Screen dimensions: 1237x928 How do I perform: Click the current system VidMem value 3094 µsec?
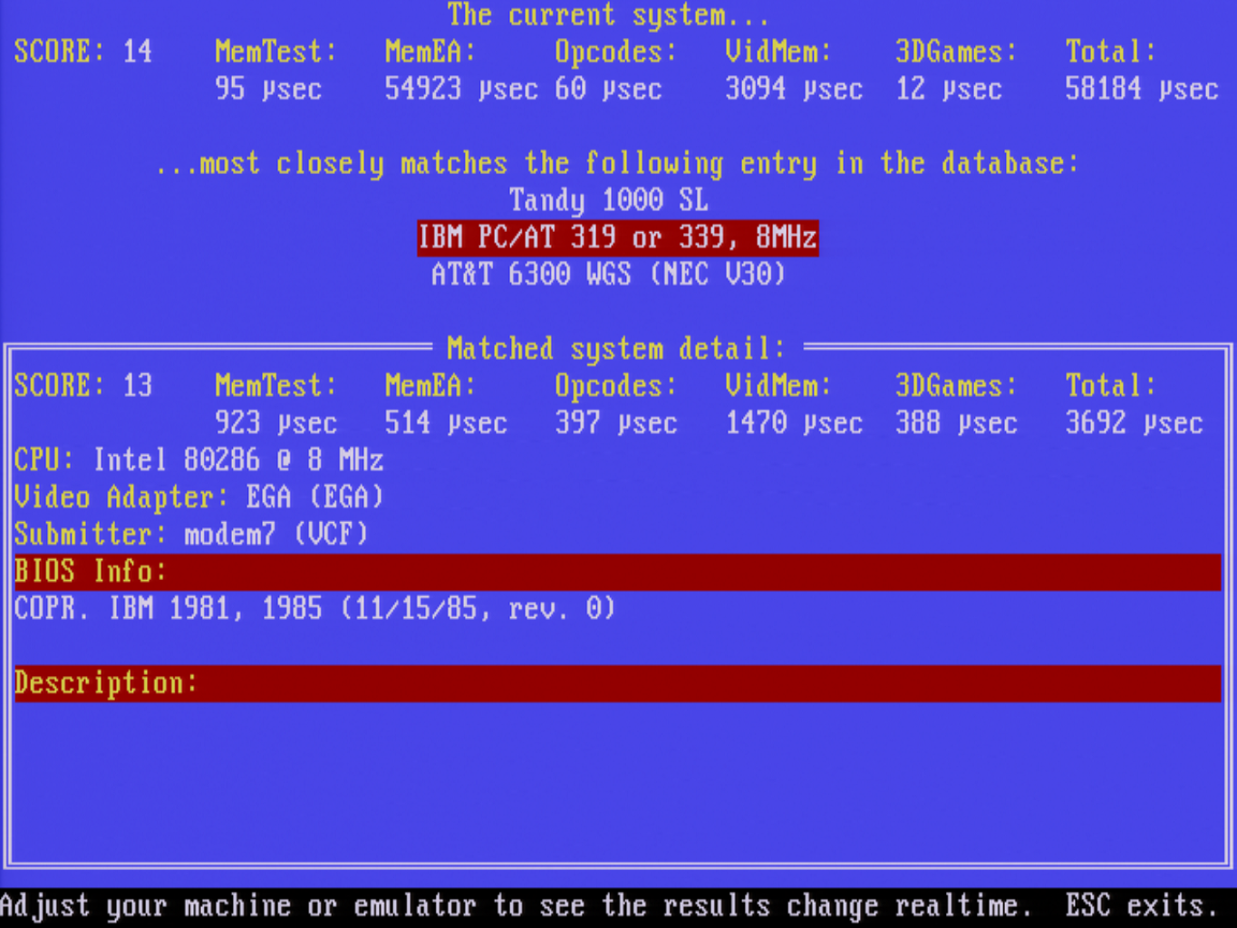(794, 89)
